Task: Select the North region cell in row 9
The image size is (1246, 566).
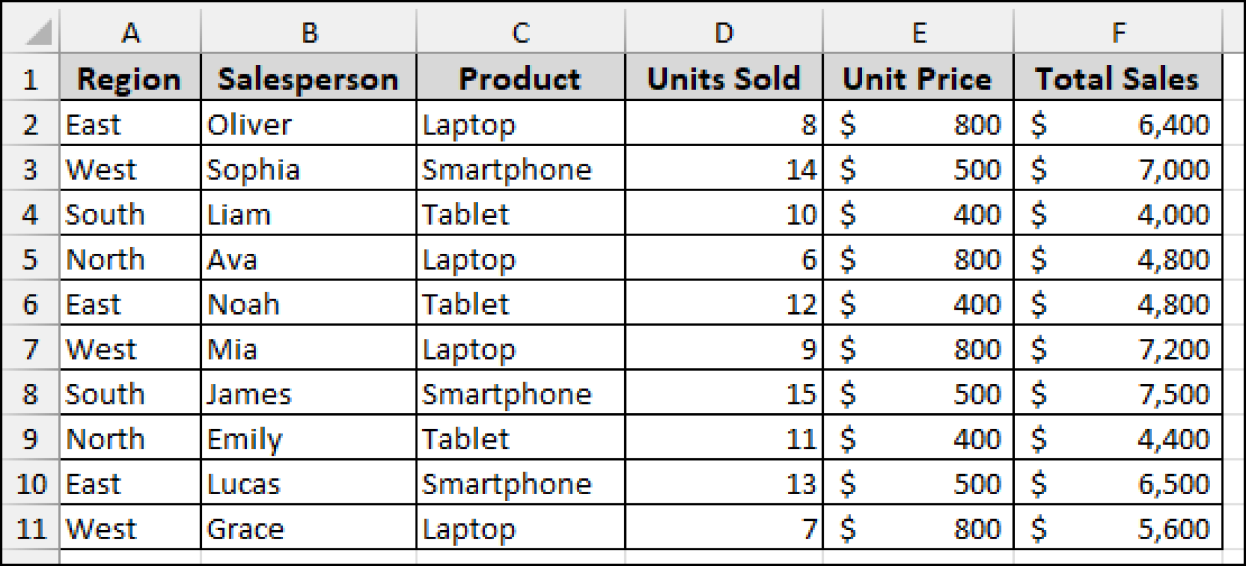Action: tap(130, 438)
